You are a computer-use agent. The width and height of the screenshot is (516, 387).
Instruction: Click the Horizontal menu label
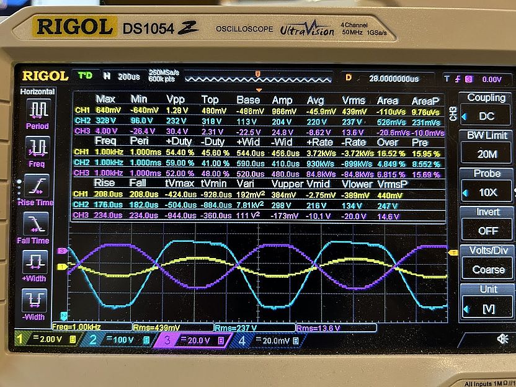click(x=37, y=92)
